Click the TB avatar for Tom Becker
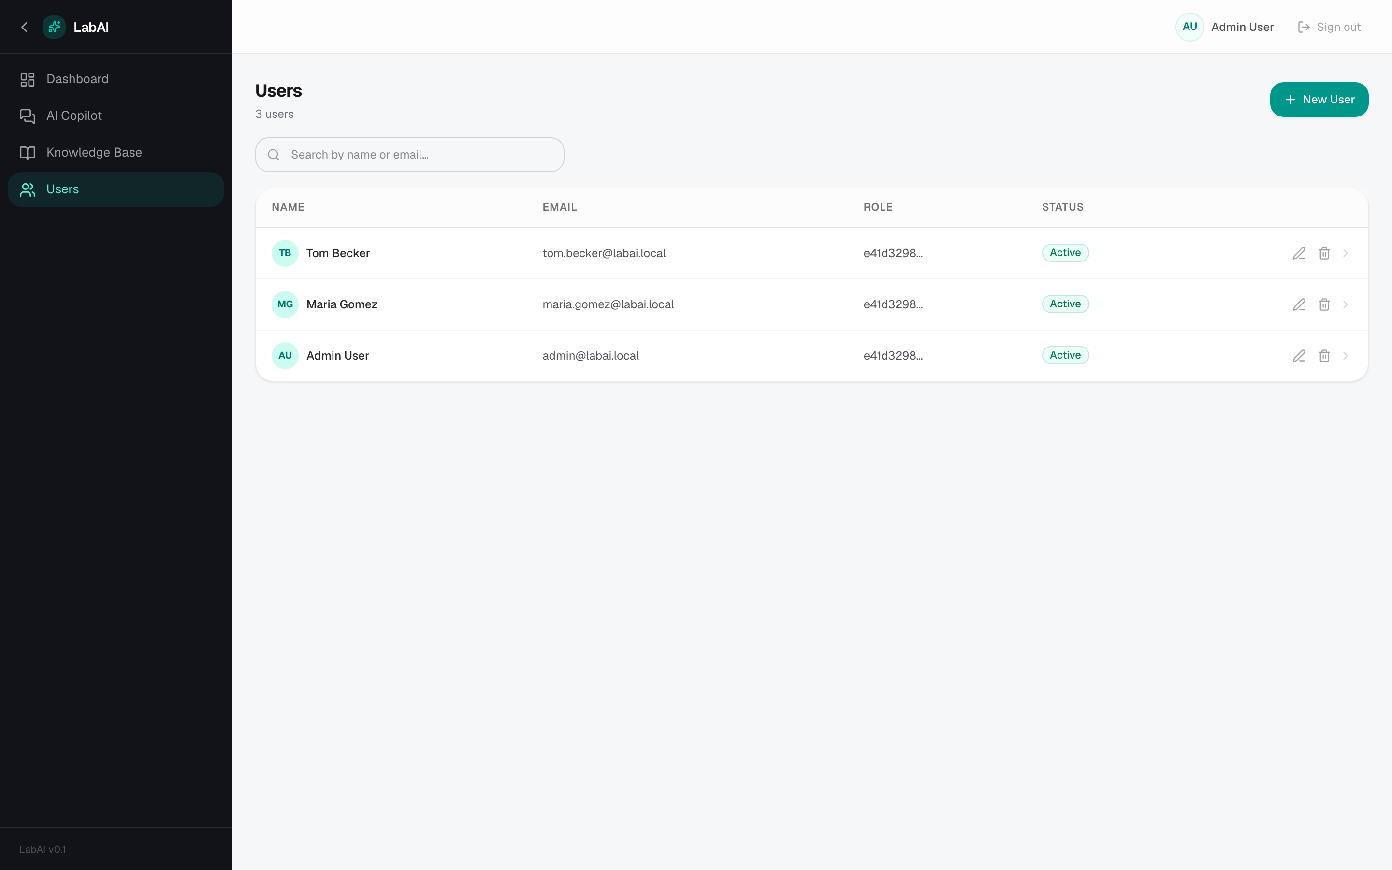This screenshot has width=1392, height=870. coord(285,253)
